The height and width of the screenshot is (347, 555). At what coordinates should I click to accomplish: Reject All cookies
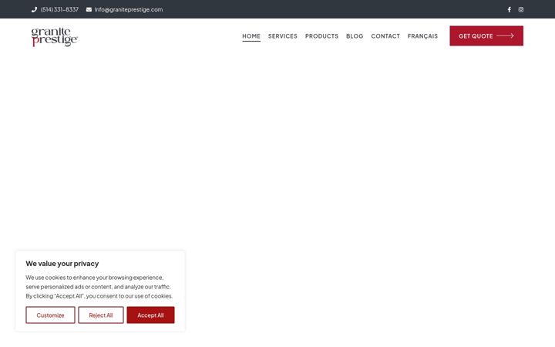click(x=101, y=315)
